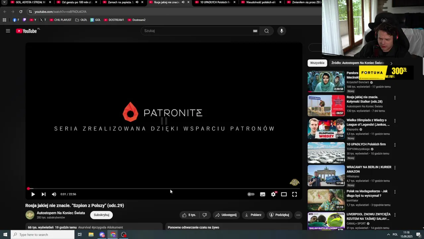This screenshot has width=424, height=239.
Task: Skip to the next video
Action: coord(43,194)
